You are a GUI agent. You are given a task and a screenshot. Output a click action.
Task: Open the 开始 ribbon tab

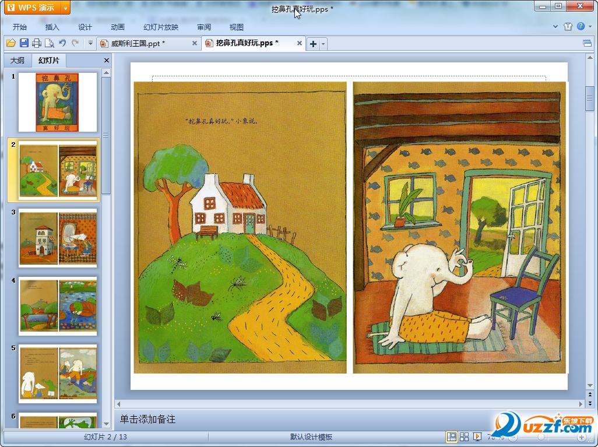pyautogui.click(x=19, y=27)
